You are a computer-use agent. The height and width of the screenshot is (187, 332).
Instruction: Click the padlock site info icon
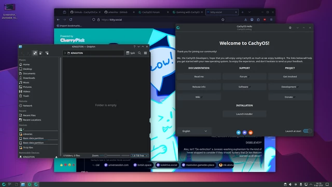tap(99, 20)
